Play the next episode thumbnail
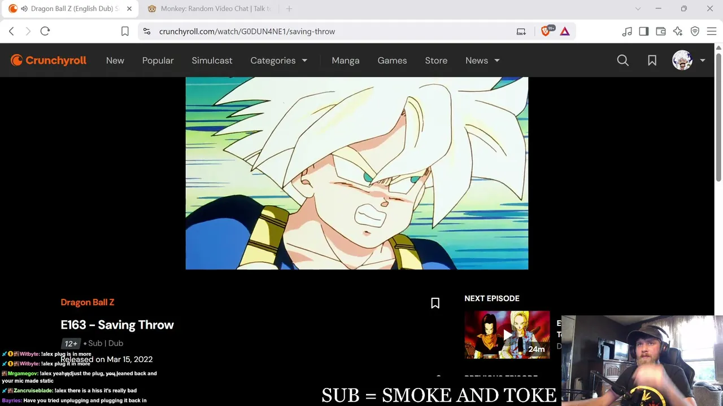Viewport: 723px width, 406px height. click(507, 335)
